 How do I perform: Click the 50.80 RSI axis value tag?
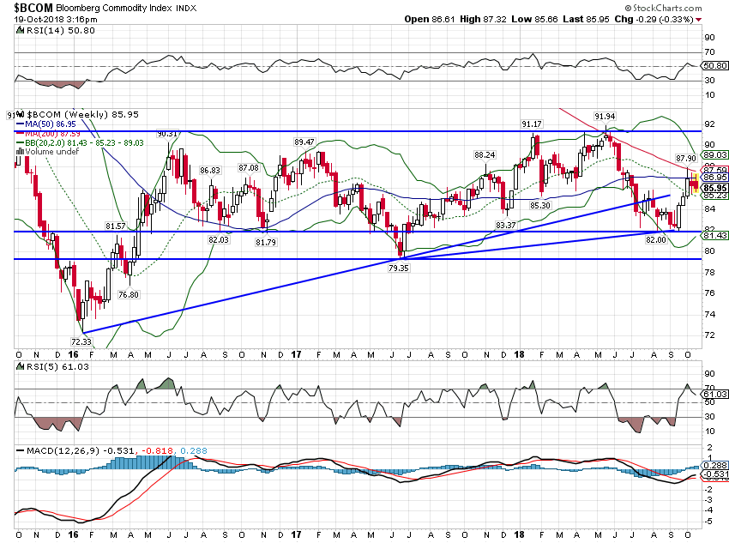click(714, 65)
